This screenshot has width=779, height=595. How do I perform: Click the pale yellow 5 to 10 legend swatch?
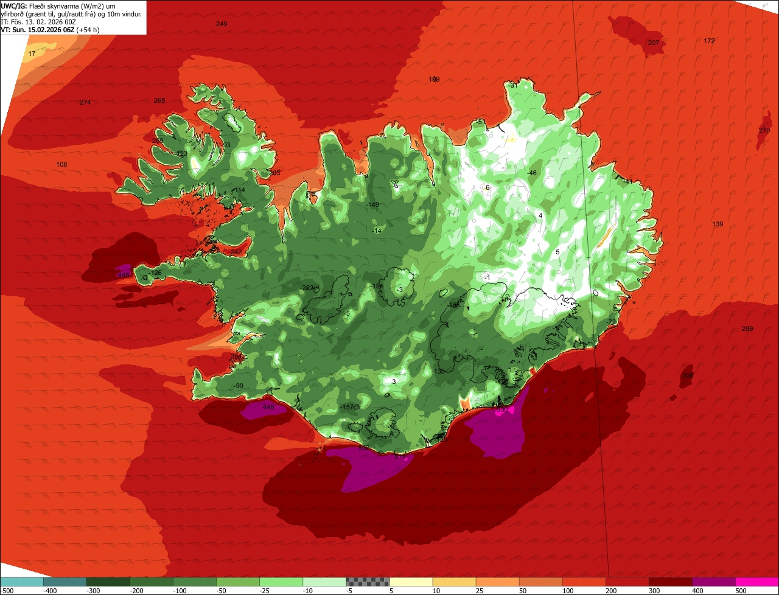[x=411, y=582]
